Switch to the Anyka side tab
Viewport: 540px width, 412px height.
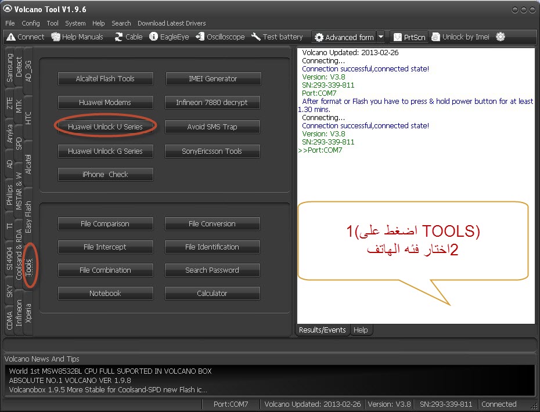coord(9,133)
